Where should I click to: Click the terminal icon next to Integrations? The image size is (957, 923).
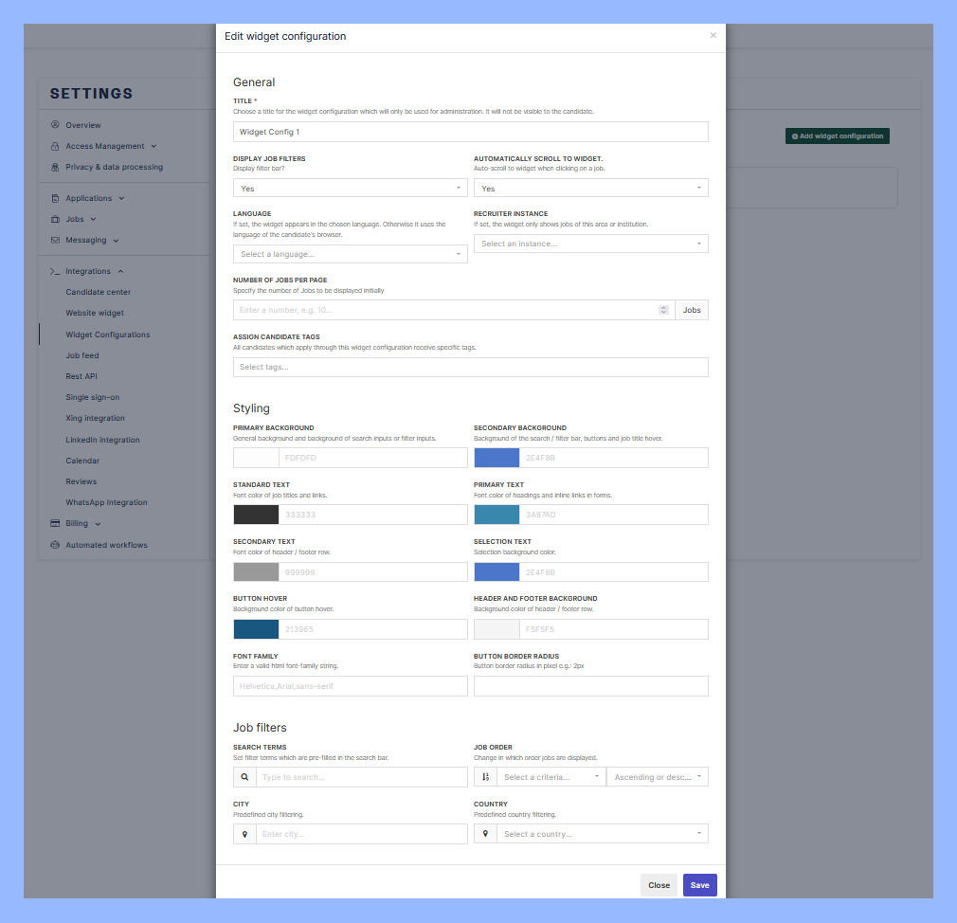56,270
